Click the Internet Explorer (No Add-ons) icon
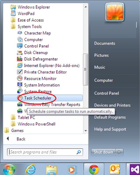 pos(20,65)
